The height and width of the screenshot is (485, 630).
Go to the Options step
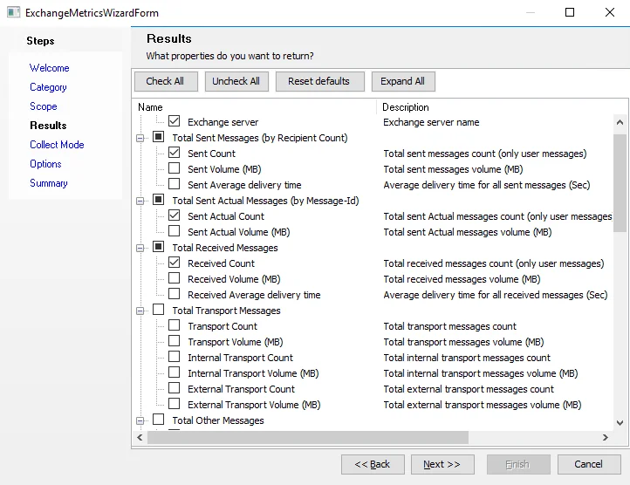pos(45,164)
